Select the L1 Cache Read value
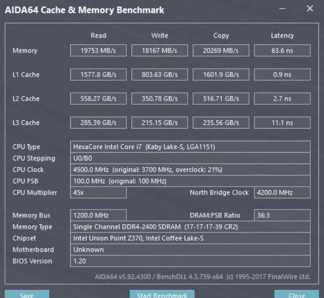This screenshot has height=298, width=324. point(98,74)
